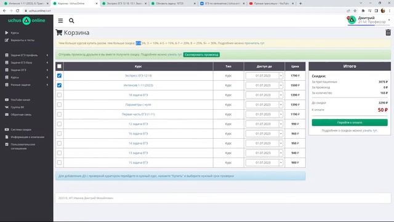Click the Курс column header
This screenshot has width=394, height=222.
pos(138,66)
